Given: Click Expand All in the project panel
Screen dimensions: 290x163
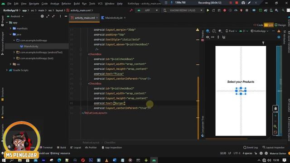Looking at the screenshot, I should pos(48,16).
